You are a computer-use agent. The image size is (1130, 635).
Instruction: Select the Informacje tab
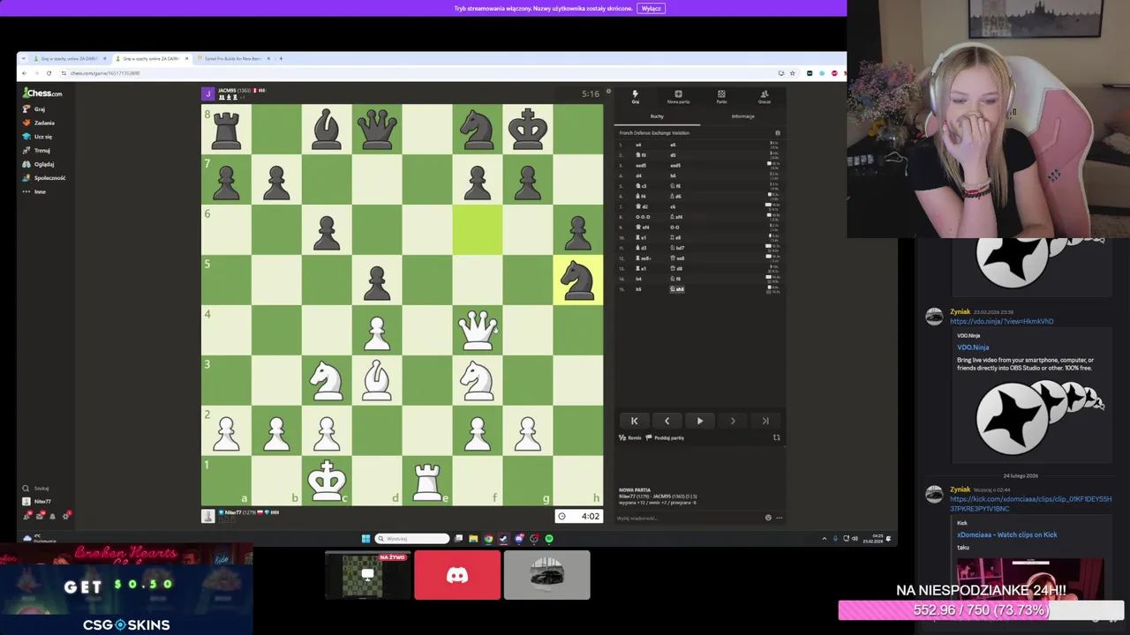point(742,116)
